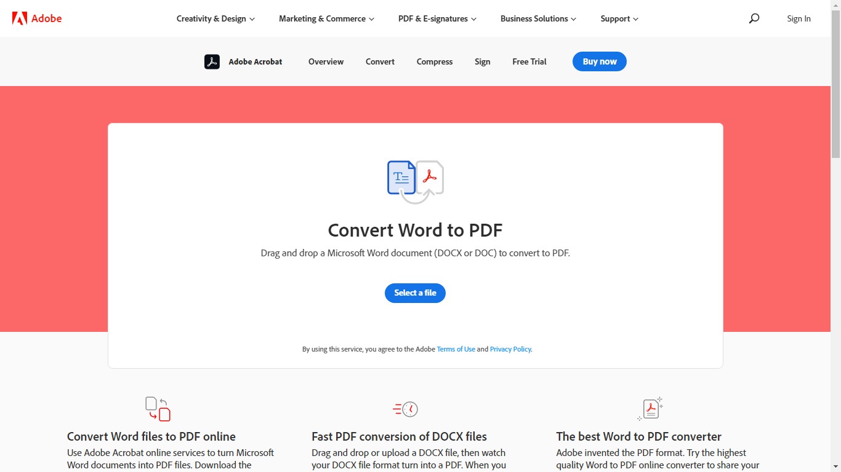
Task: Click 'The best Word to PDF converter' heading
Action: pos(638,436)
